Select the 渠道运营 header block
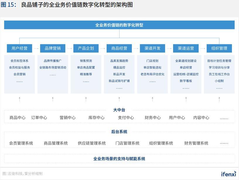 (x=186, y=48)
